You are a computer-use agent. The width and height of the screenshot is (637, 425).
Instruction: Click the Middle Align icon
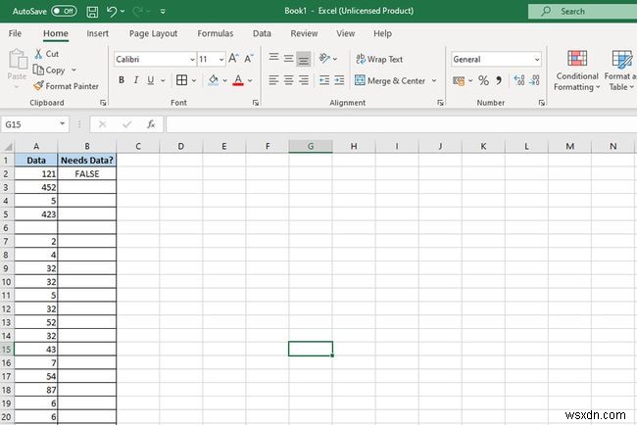288,59
